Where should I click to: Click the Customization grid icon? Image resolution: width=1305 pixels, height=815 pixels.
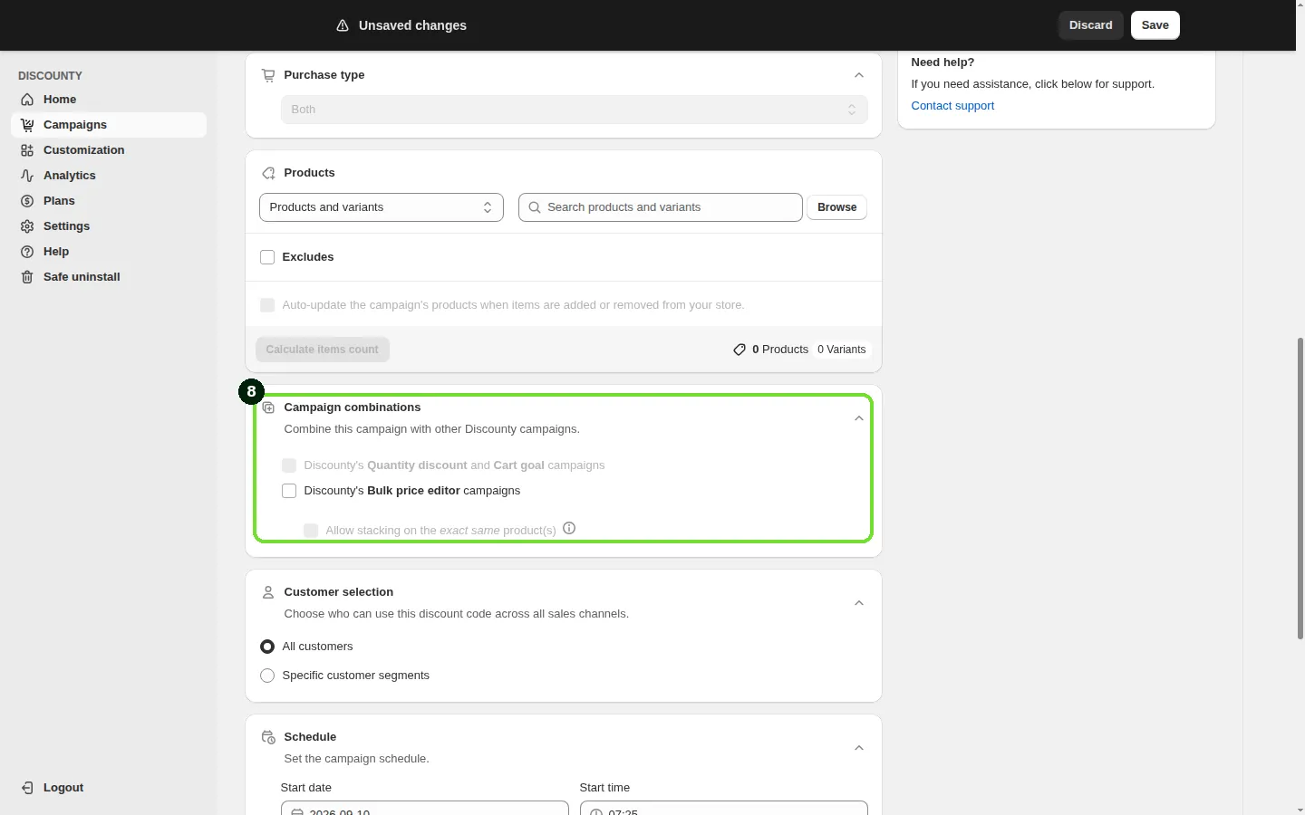tap(27, 150)
